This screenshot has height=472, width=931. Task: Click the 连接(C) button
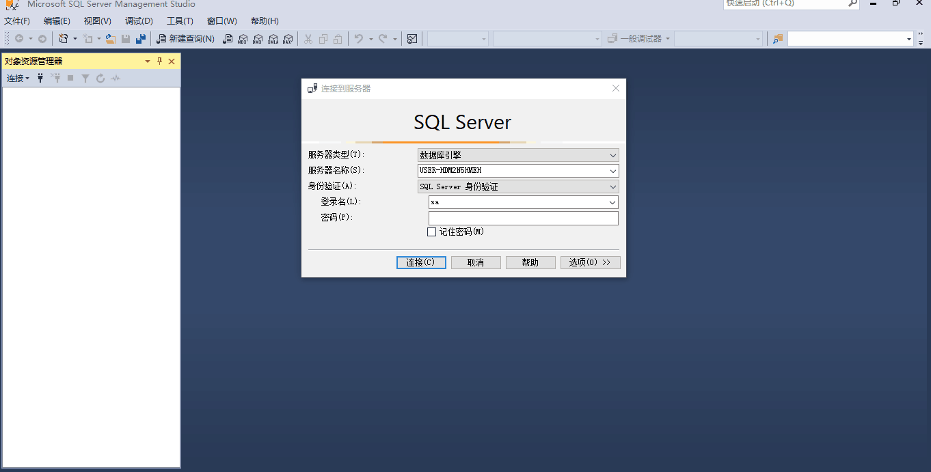pos(421,263)
